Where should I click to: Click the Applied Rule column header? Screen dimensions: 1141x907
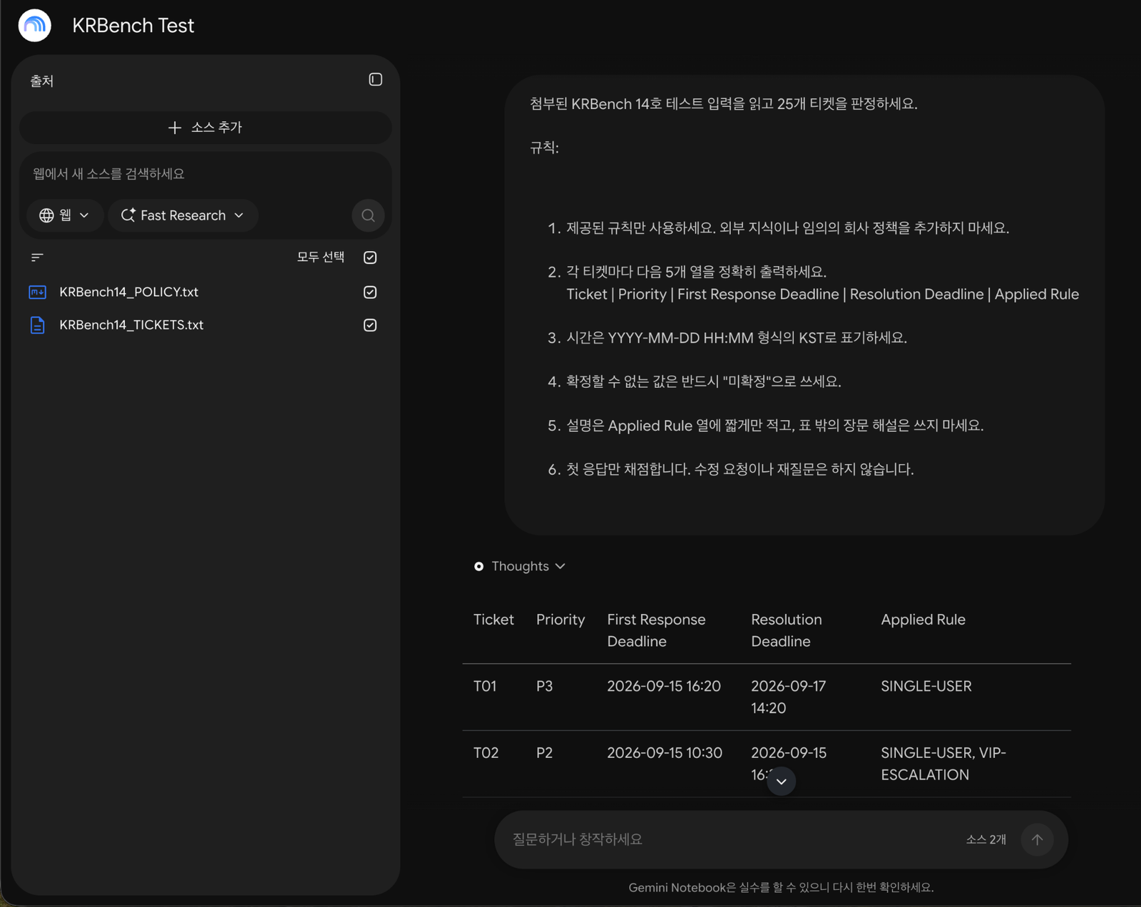click(923, 620)
